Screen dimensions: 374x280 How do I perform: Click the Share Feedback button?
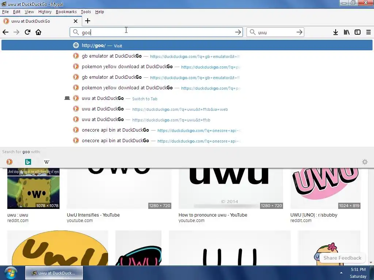pos(342,258)
